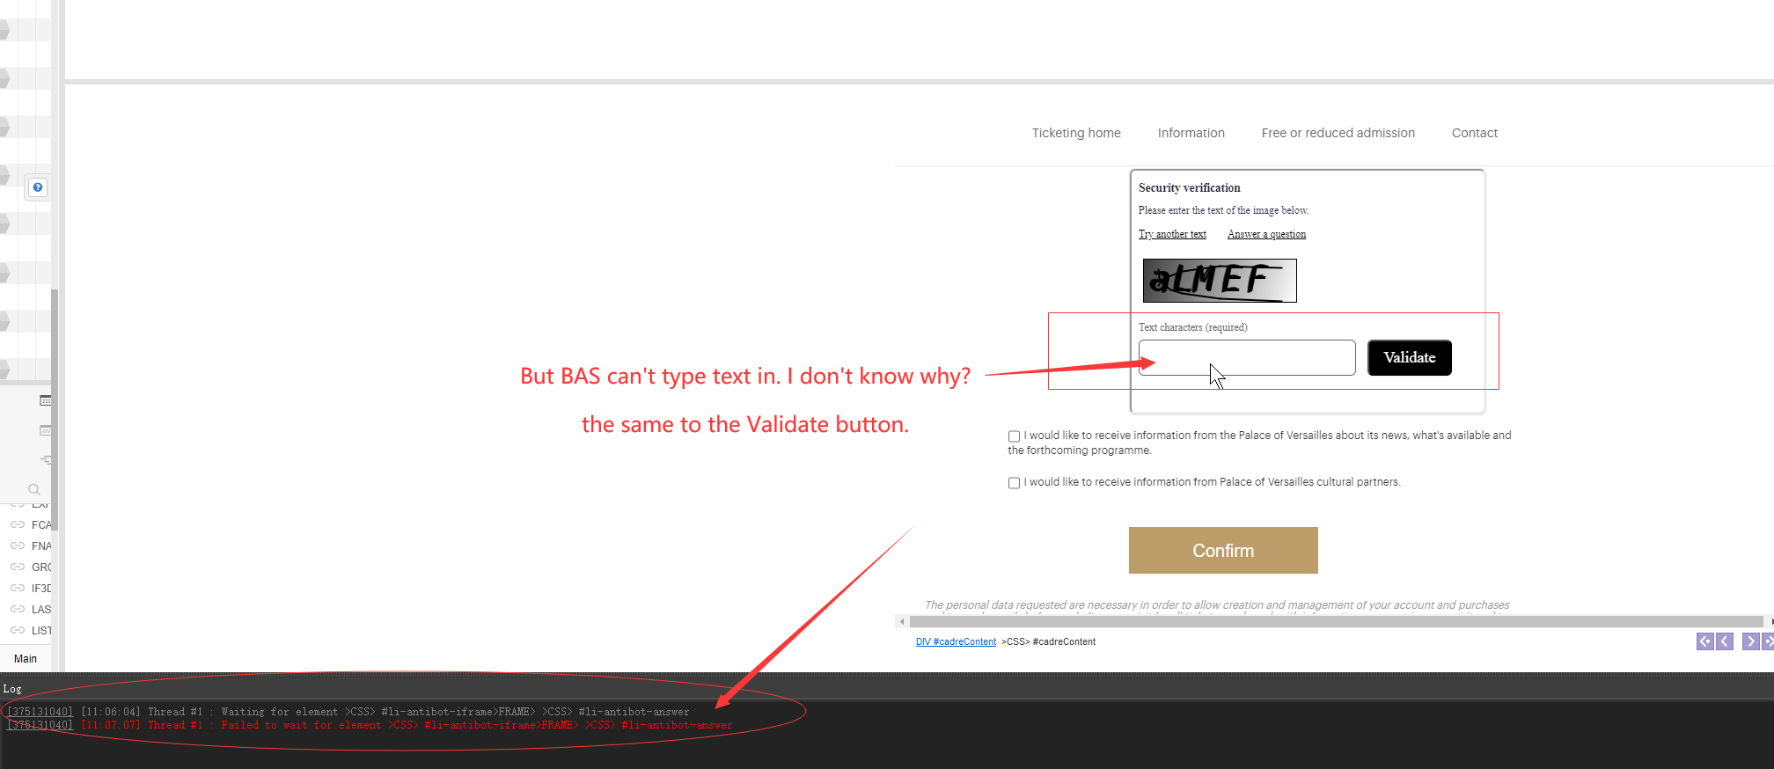Click the DIV #cadreContent selector link

(956, 642)
